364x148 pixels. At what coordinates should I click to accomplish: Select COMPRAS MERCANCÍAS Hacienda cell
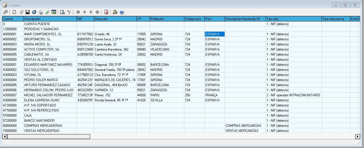coord(245,126)
